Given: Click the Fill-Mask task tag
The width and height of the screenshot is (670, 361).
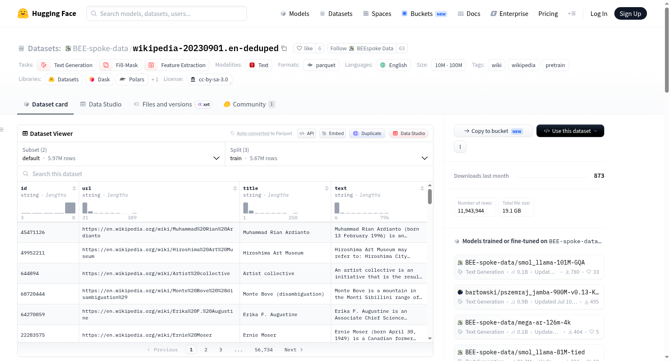Looking at the screenshot, I should pyautogui.click(x=120, y=65).
